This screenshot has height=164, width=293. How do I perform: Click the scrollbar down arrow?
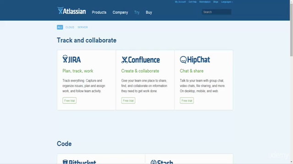[x=291, y=162]
